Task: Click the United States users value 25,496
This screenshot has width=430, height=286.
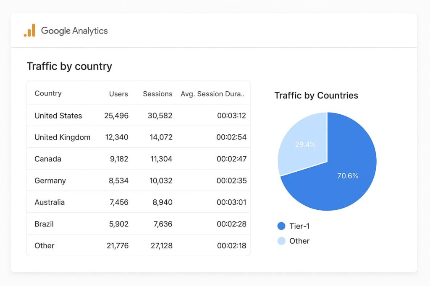Action: pyautogui.click(x=116, y=116)
